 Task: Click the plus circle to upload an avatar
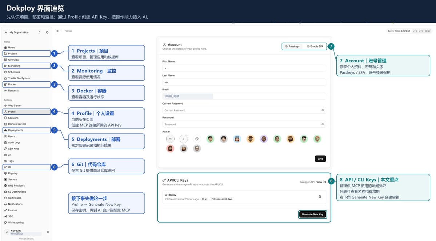coord(184,139)
